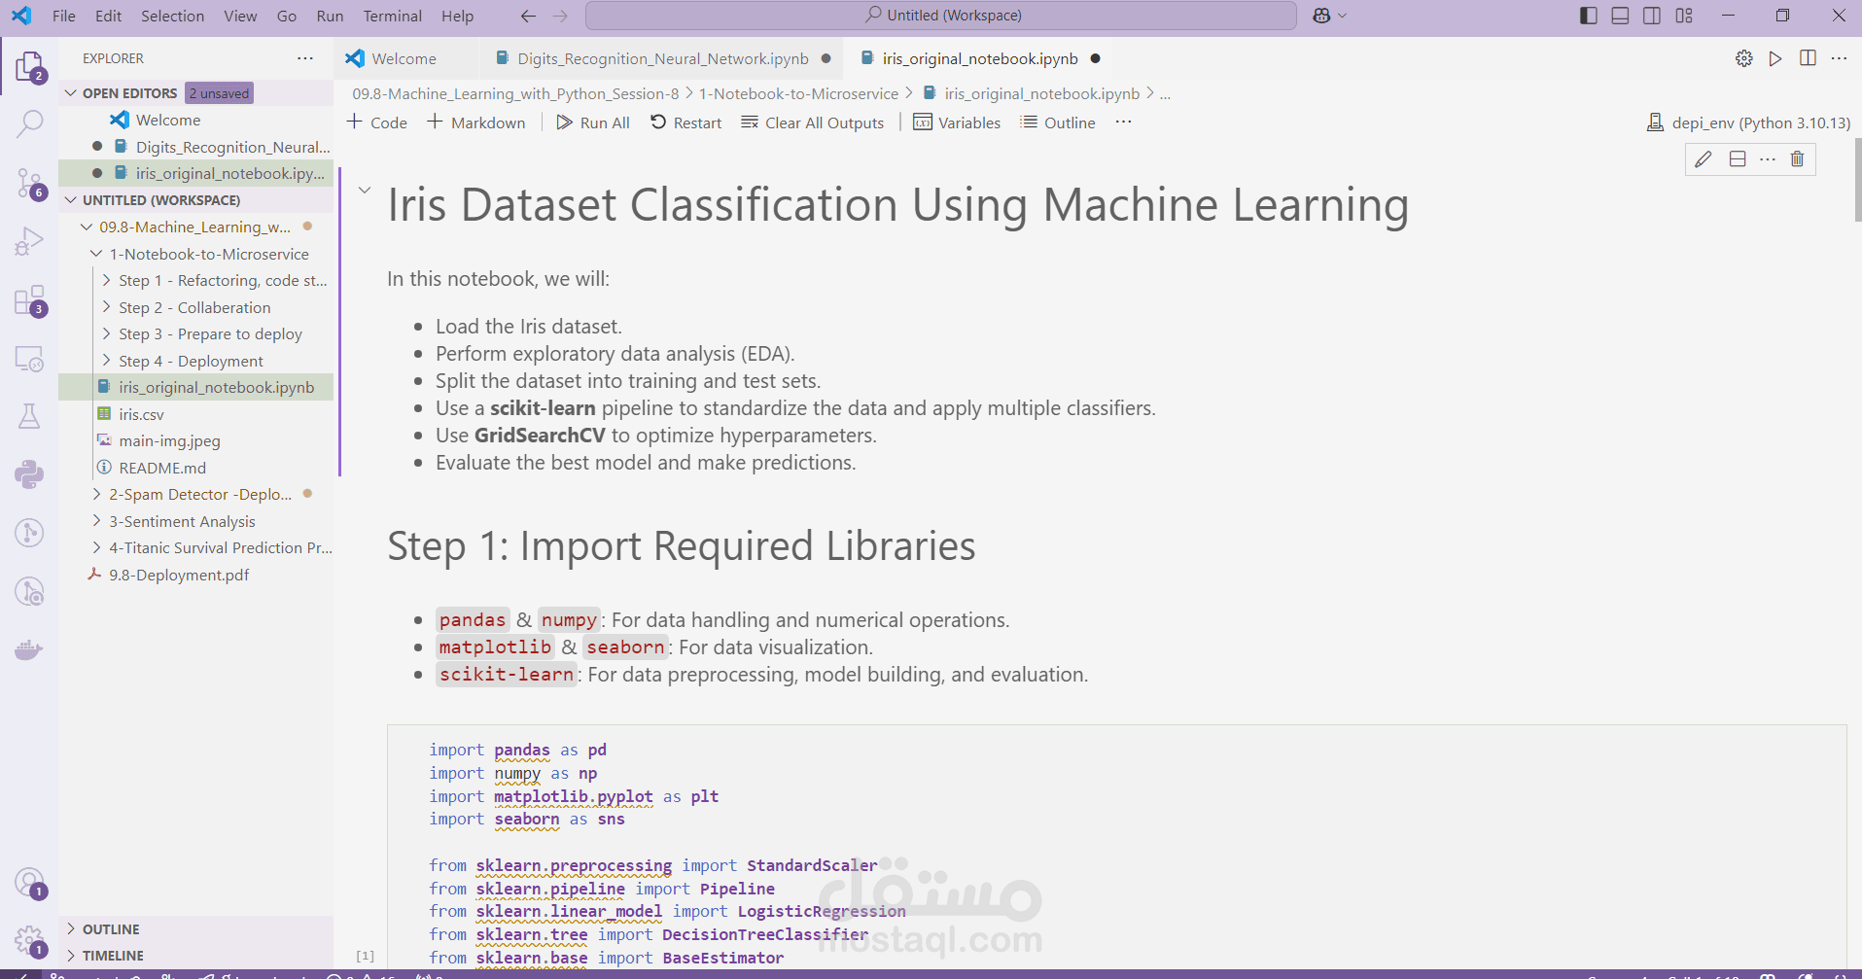Open the Run and Debug view
Image resolution: width=1862 pixels, height=979 pixels.
[x=30, y=240]
